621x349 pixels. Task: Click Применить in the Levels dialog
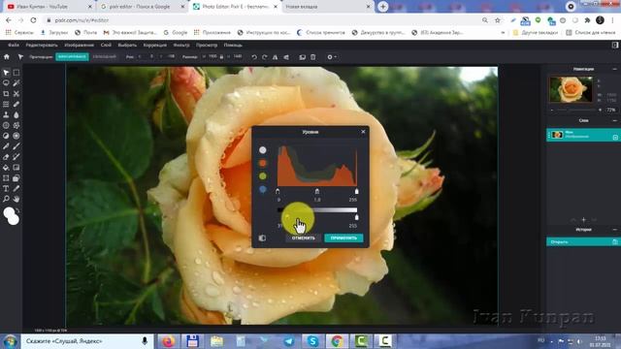point(343,238)
